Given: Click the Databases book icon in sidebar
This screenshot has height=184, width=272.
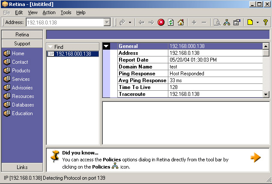Looking at the screenshot, I should tap(7, 105).
